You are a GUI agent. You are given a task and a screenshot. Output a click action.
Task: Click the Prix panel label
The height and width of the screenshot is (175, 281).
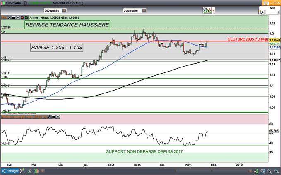4,17
